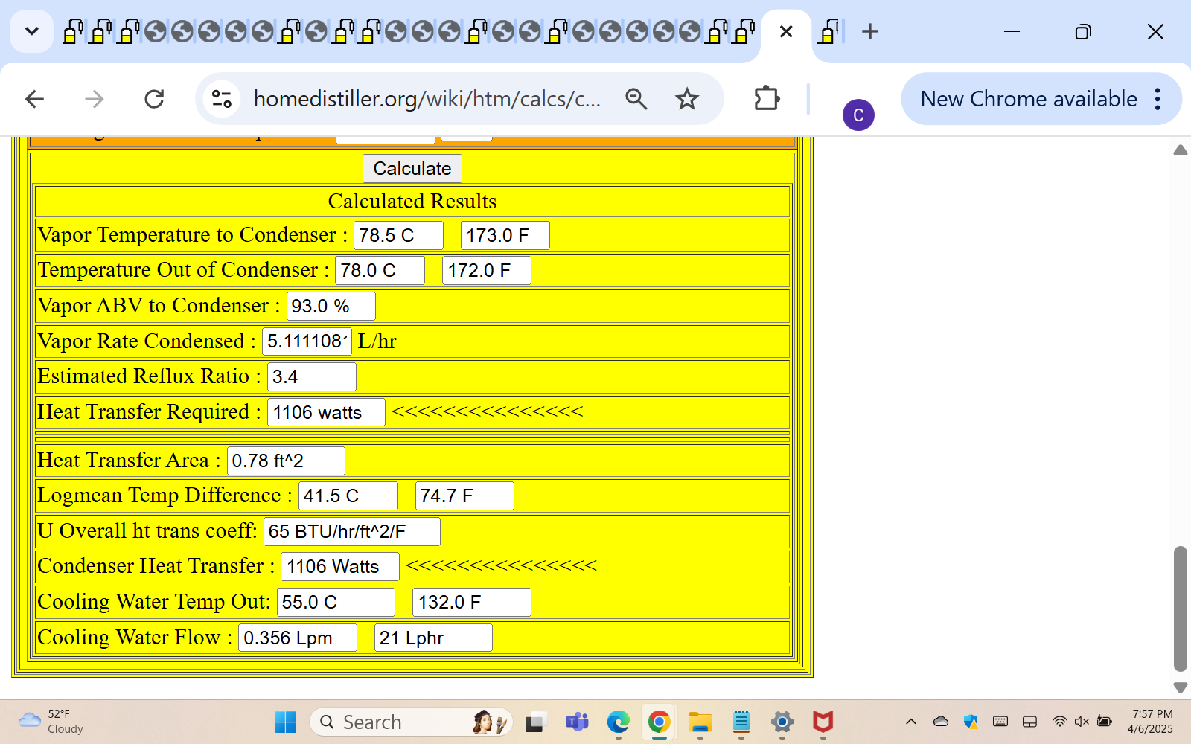
Task: Click the Vapor Rate Condensed value field
Action: coord(307,341)
